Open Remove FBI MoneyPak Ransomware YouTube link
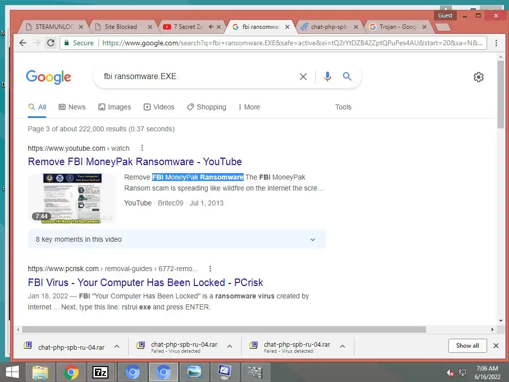 click(x=135, y=162)
